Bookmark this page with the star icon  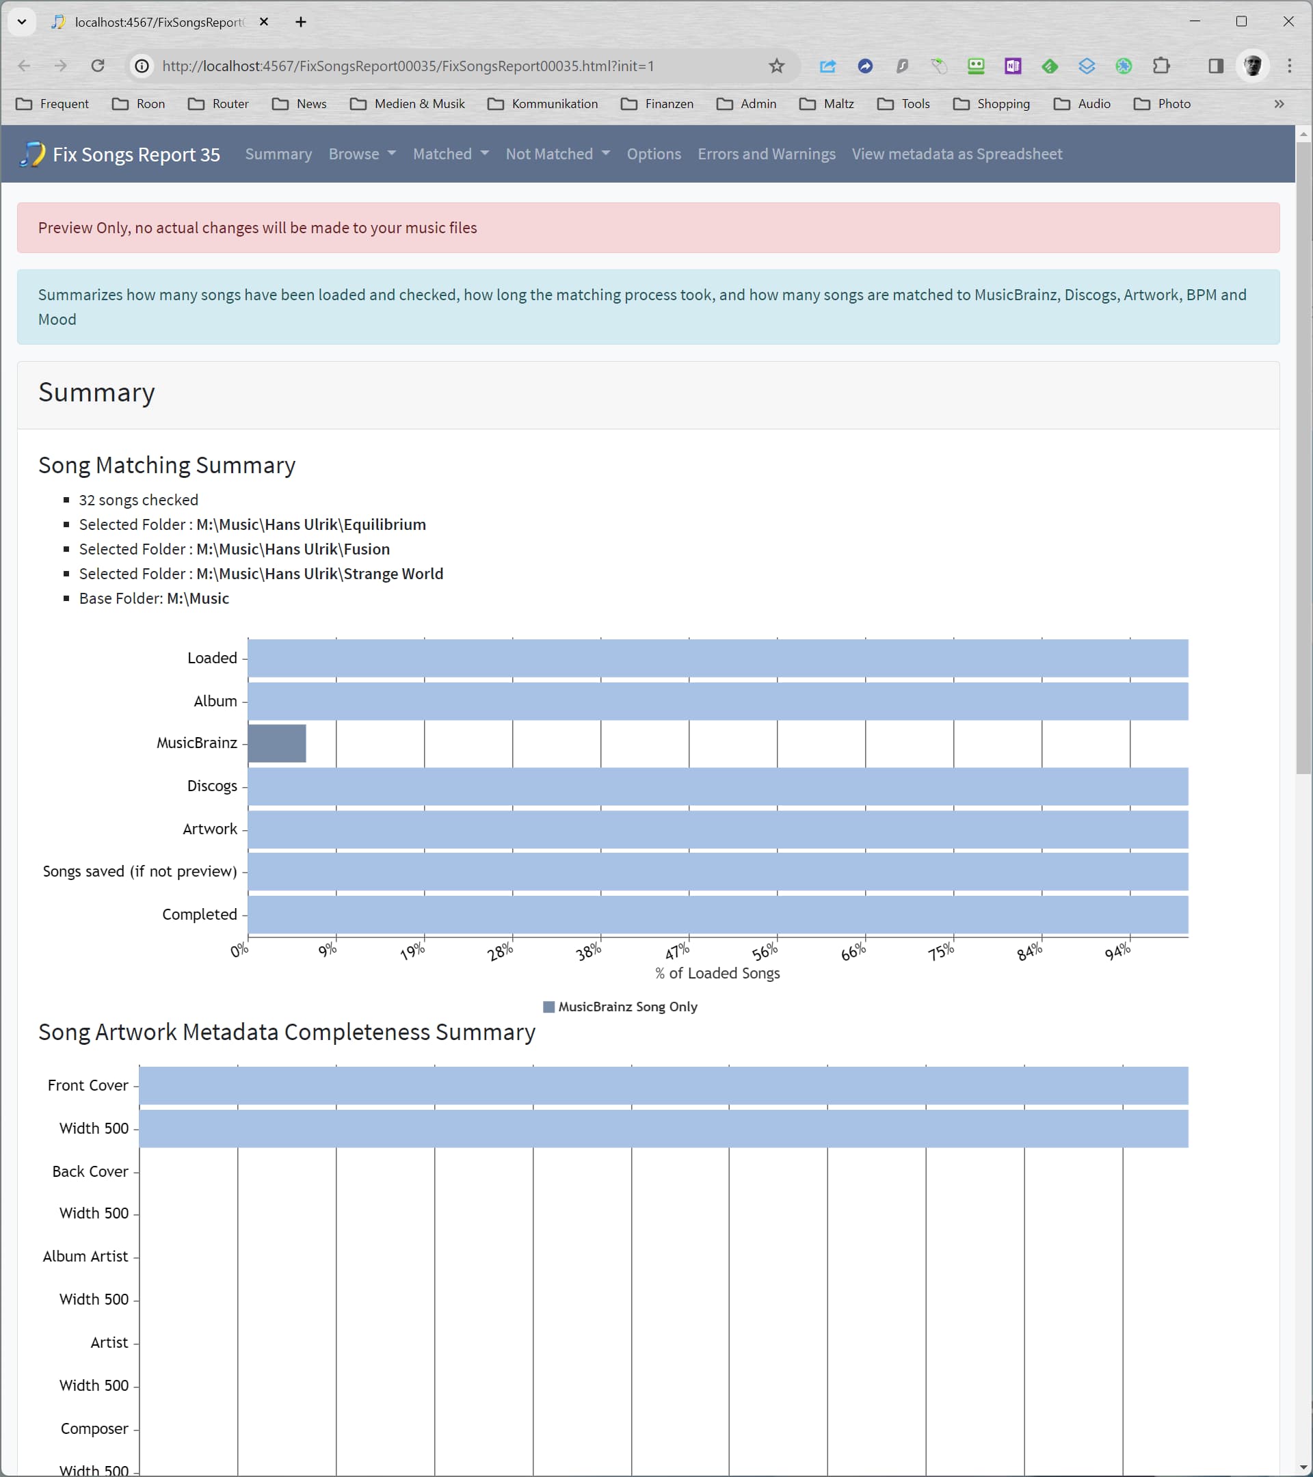(x=776, y=66)
